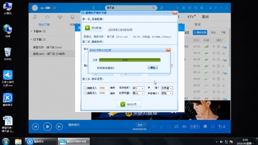258x145 pixels.
Task: Select the Live track in downloaded list
Action: click(52, 47)
